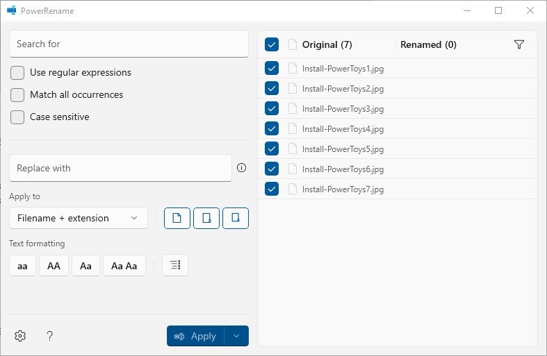
Task: Uncheck Install-PowerToys3.jpg in the list
Action: pos(271,108)
